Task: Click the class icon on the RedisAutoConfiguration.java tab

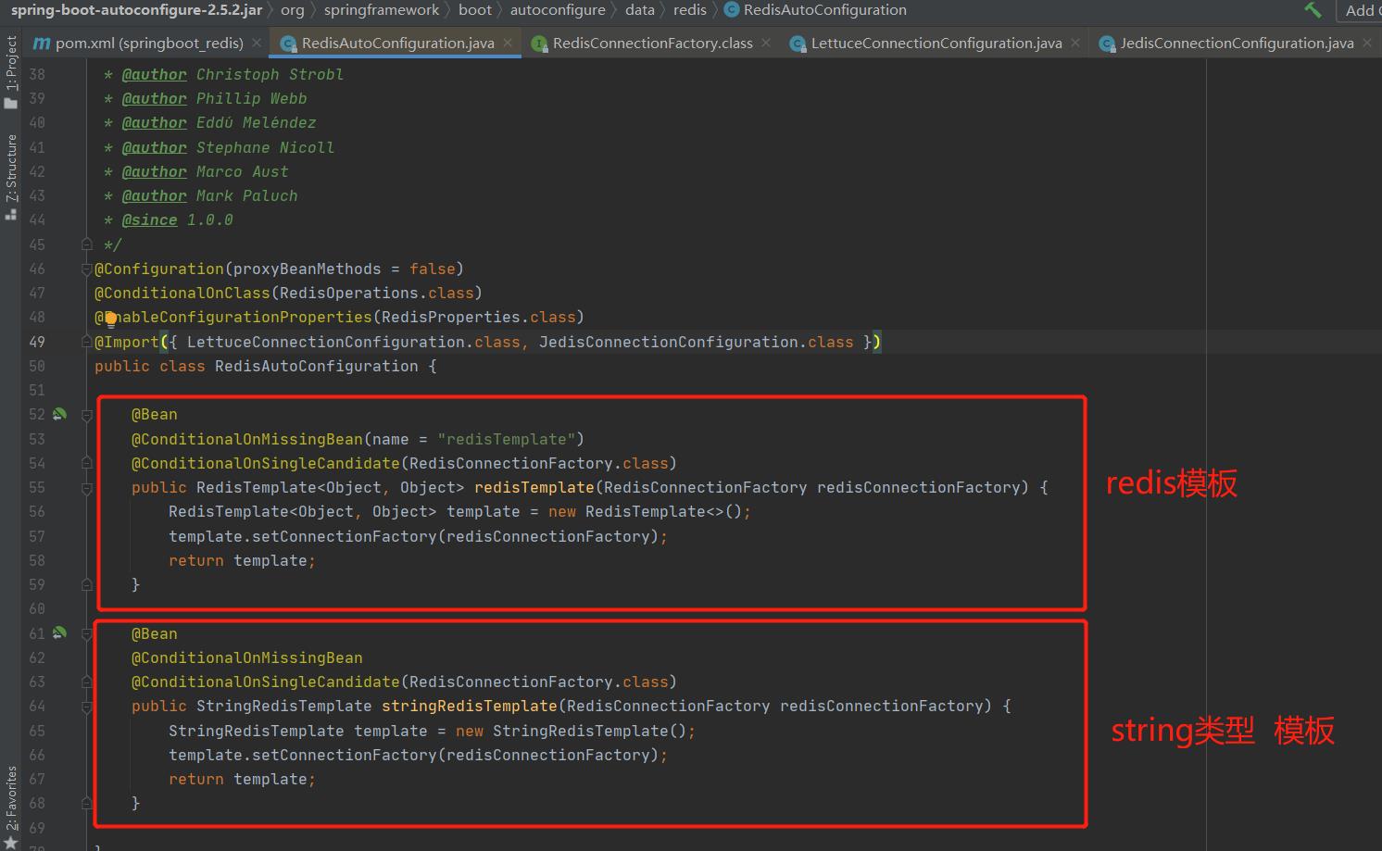Action: 288,44
